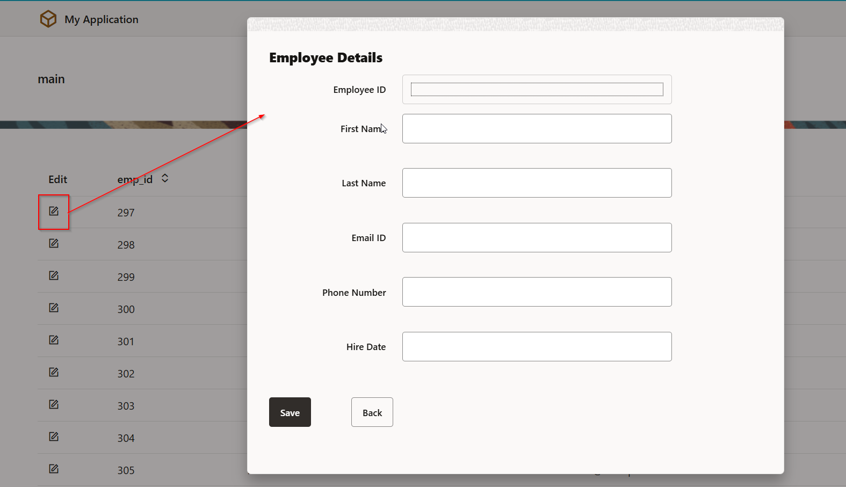Edit employee 304 using its pencil icon
Screen dimensions: 846x487
point(54,437)
